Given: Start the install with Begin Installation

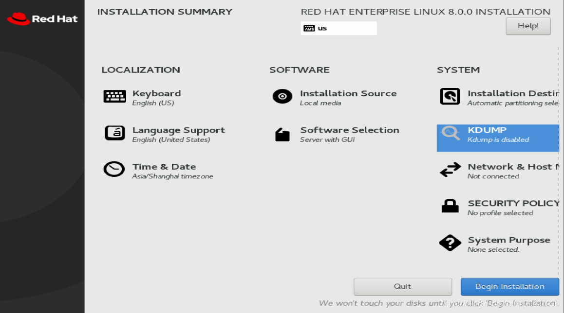Looking at the screenshot, I should (x=509, y=286).
